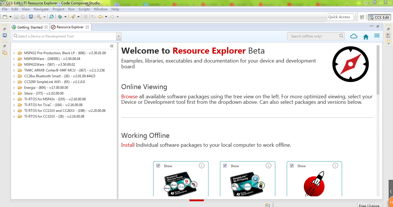Go to Resource Explorer home icon
Image resolution: width=393 pixels, height=207 pixels.
(366, 37)
